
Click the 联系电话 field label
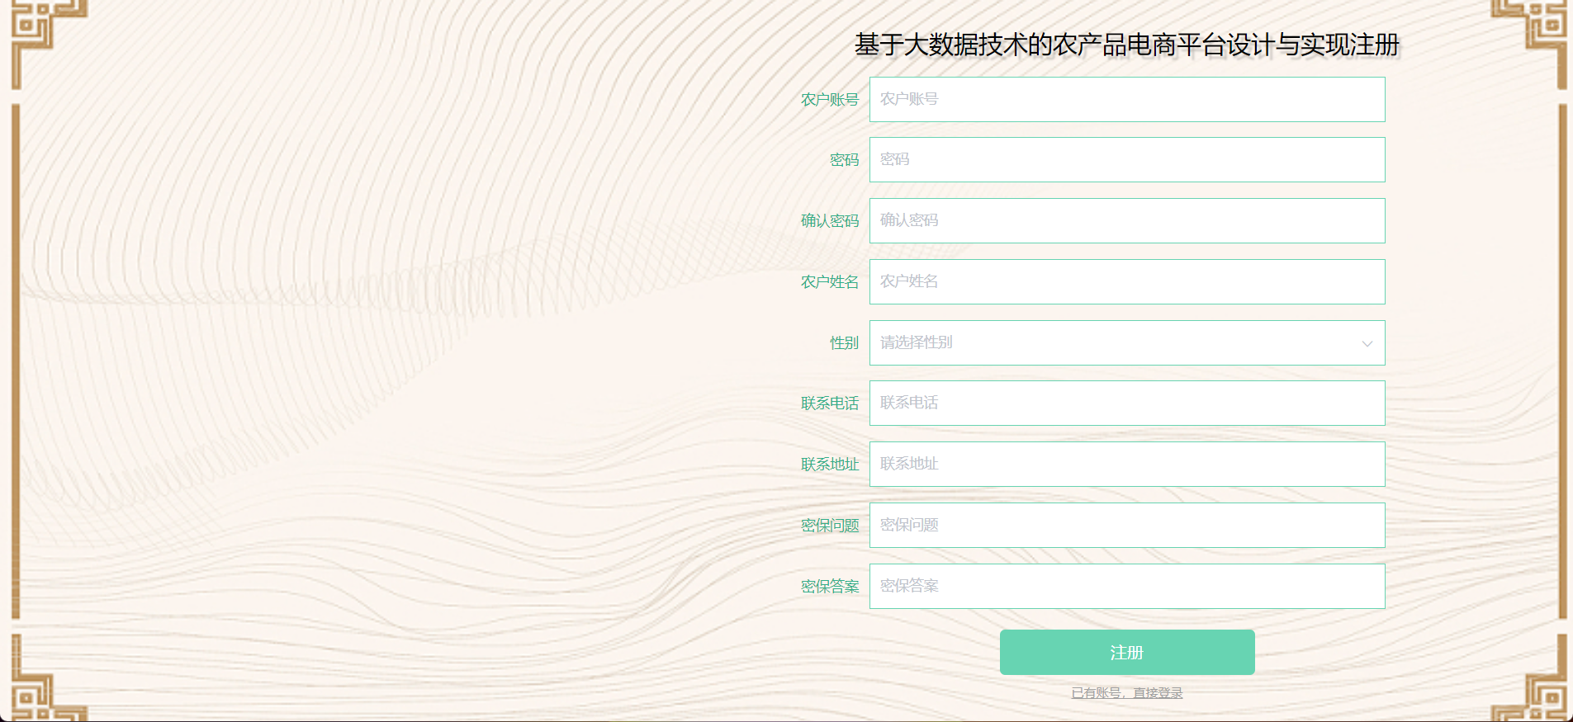click(830, 403)
